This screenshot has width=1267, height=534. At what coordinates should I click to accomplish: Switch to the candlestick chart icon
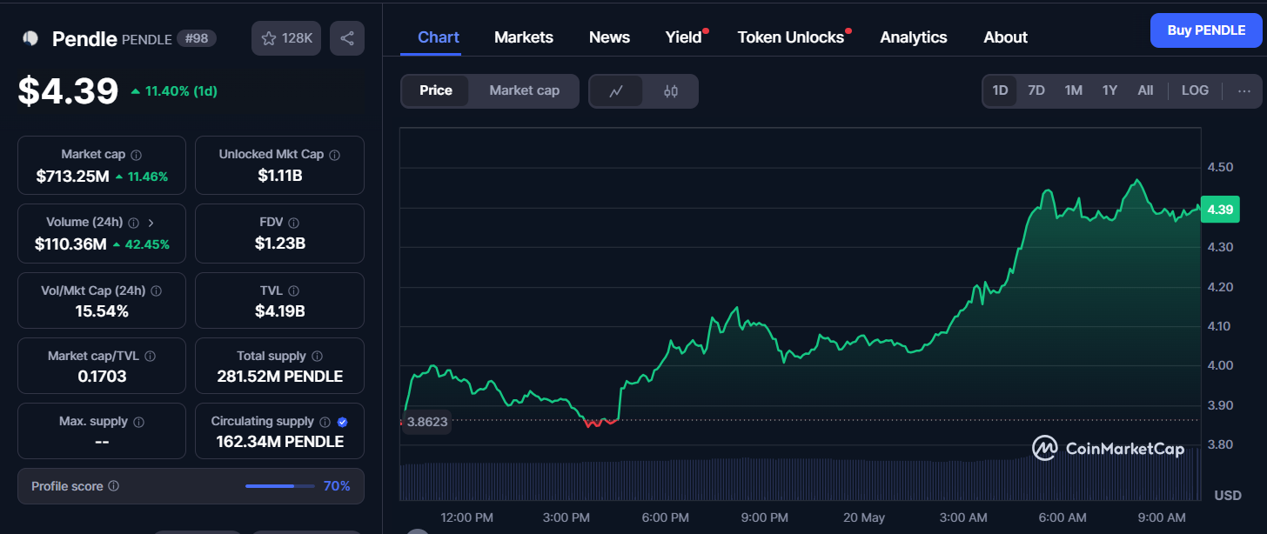670,91
